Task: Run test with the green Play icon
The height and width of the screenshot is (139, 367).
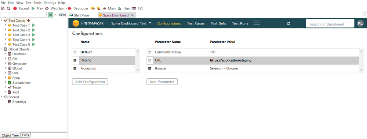Action: point(33,8)
